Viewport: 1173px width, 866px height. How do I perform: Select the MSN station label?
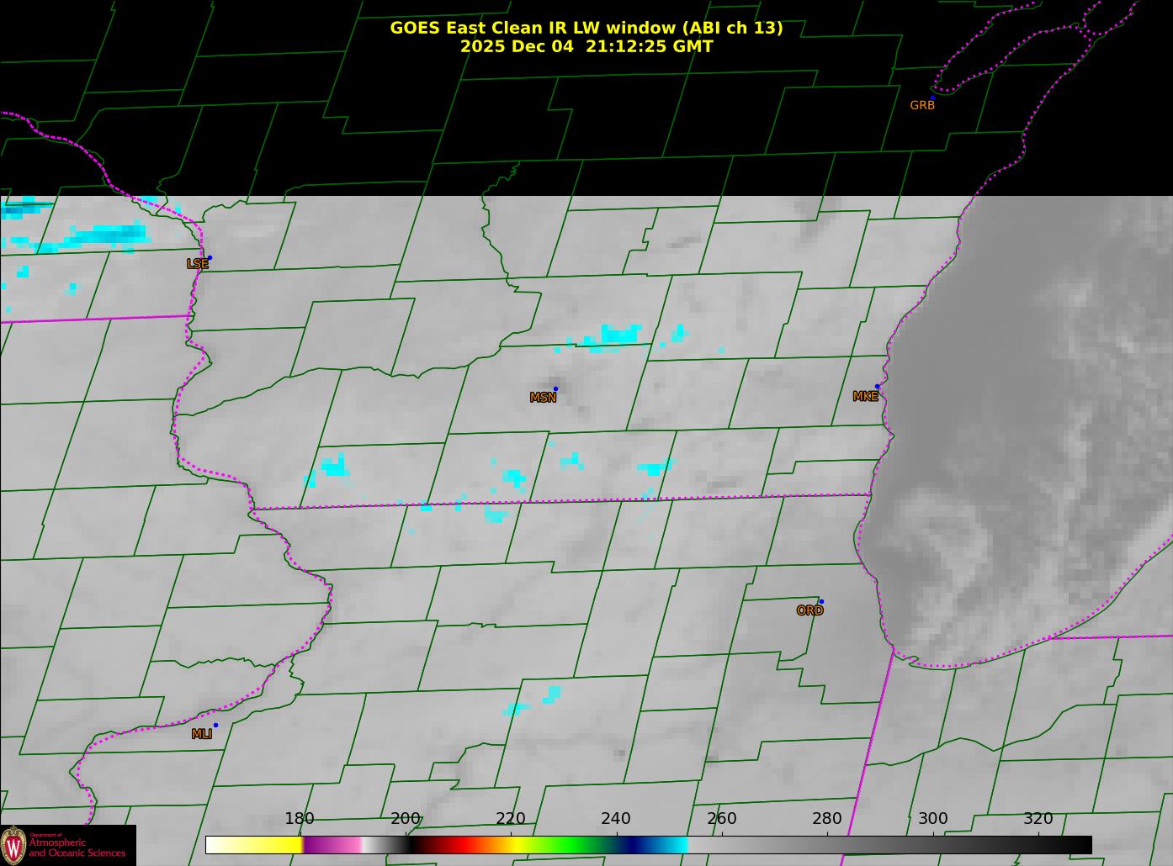[543, 398]
